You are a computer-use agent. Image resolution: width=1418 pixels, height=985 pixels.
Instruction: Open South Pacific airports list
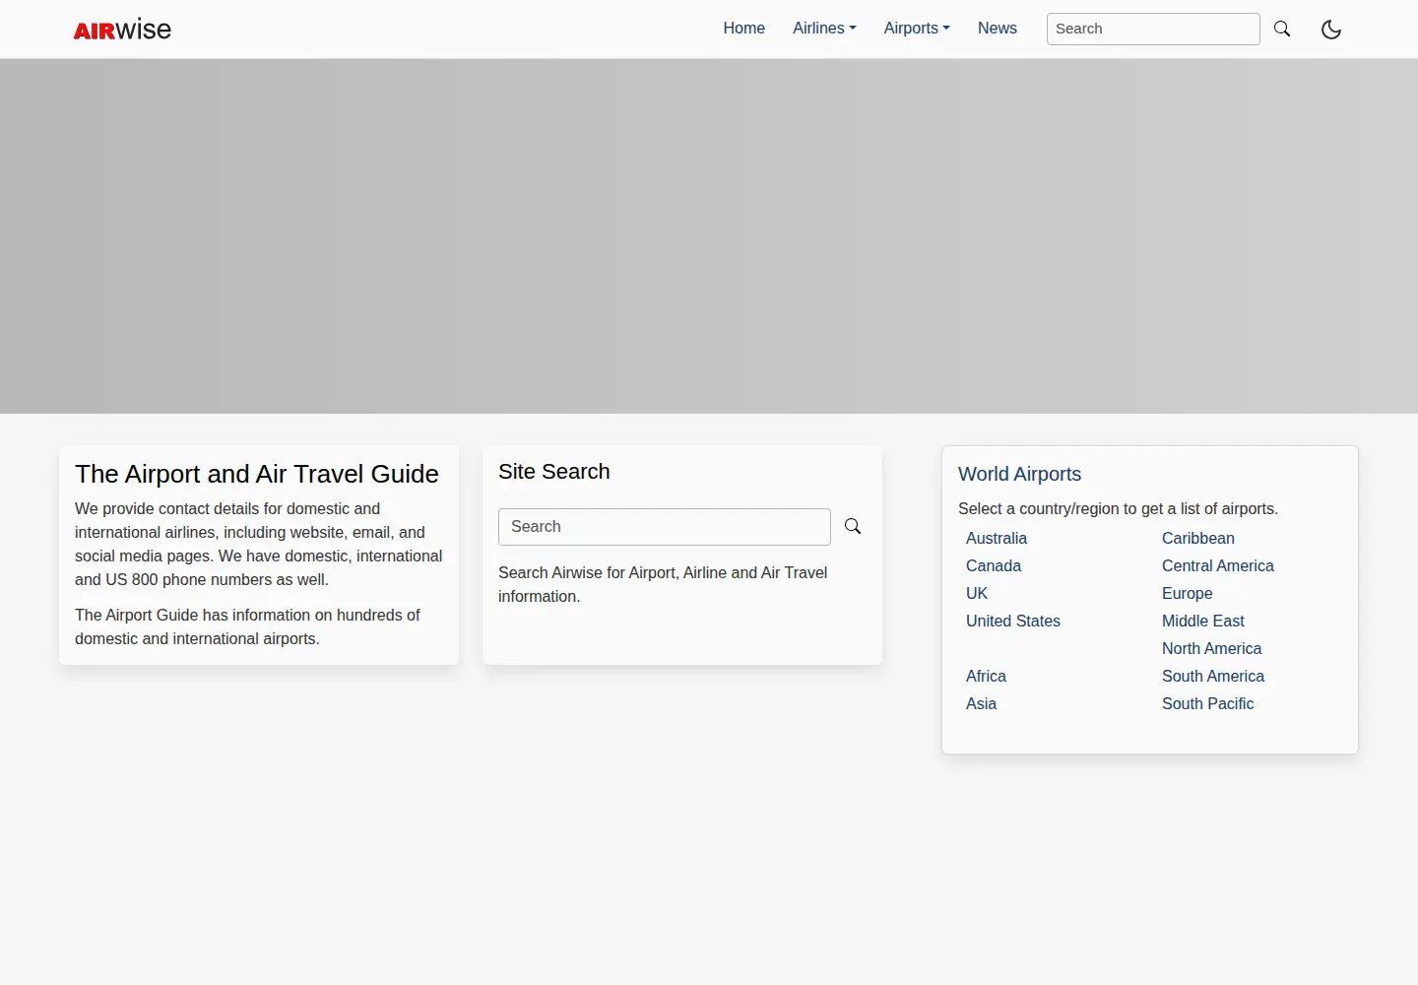(x=1207, y=703)
